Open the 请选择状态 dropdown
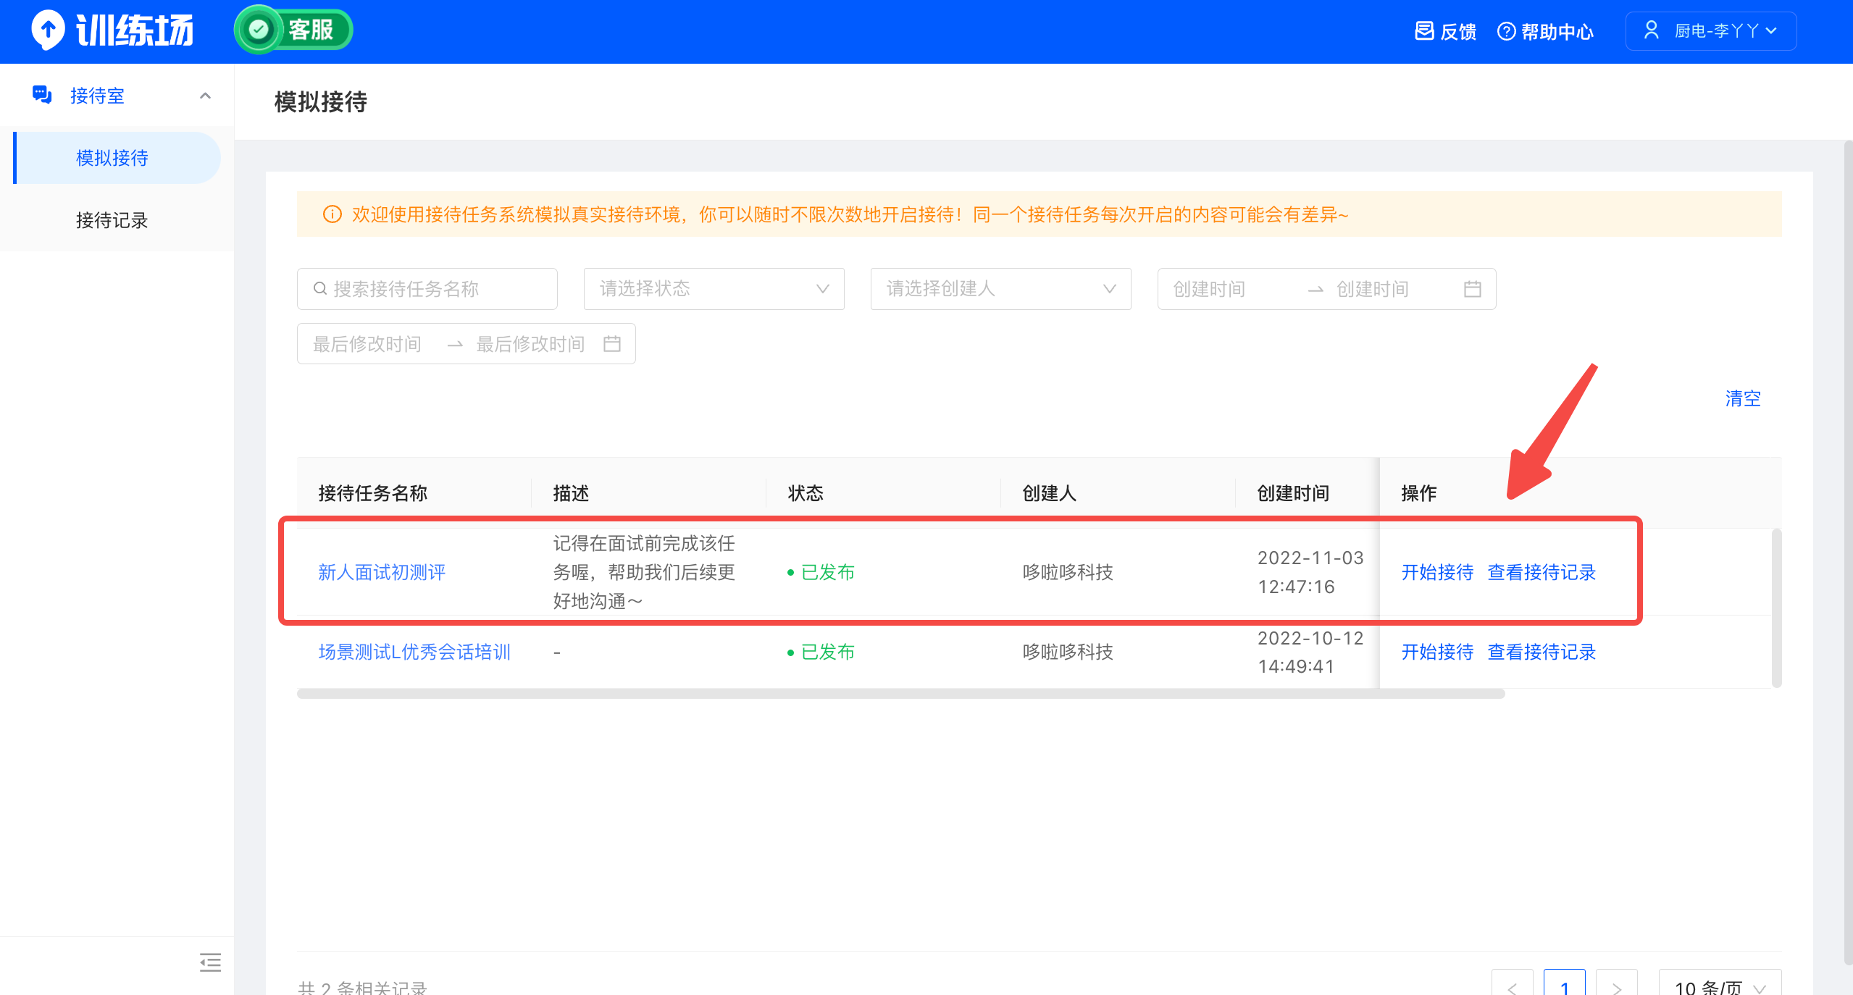Screen dimensions: 1853x995 (714, 289)
